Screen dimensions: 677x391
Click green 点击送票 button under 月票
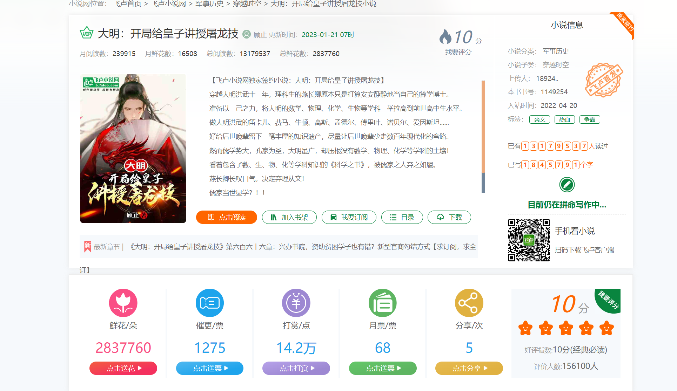tap(383, 368)
